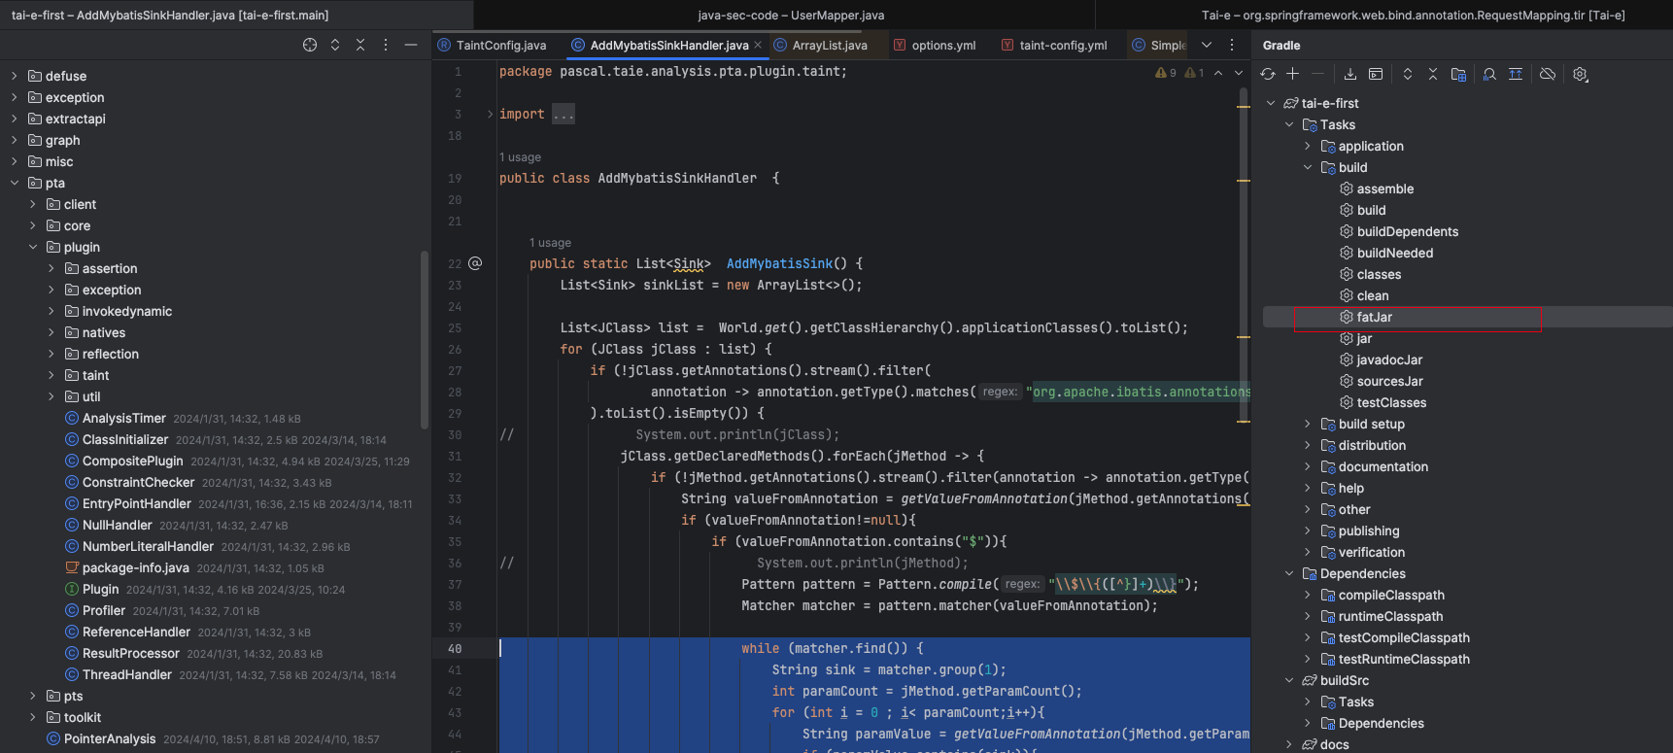Click the blue up-arrows icon in Gradle toolbar

[x=1516, y=74]
